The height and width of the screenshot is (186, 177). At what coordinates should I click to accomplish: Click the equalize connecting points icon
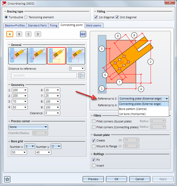83,34
